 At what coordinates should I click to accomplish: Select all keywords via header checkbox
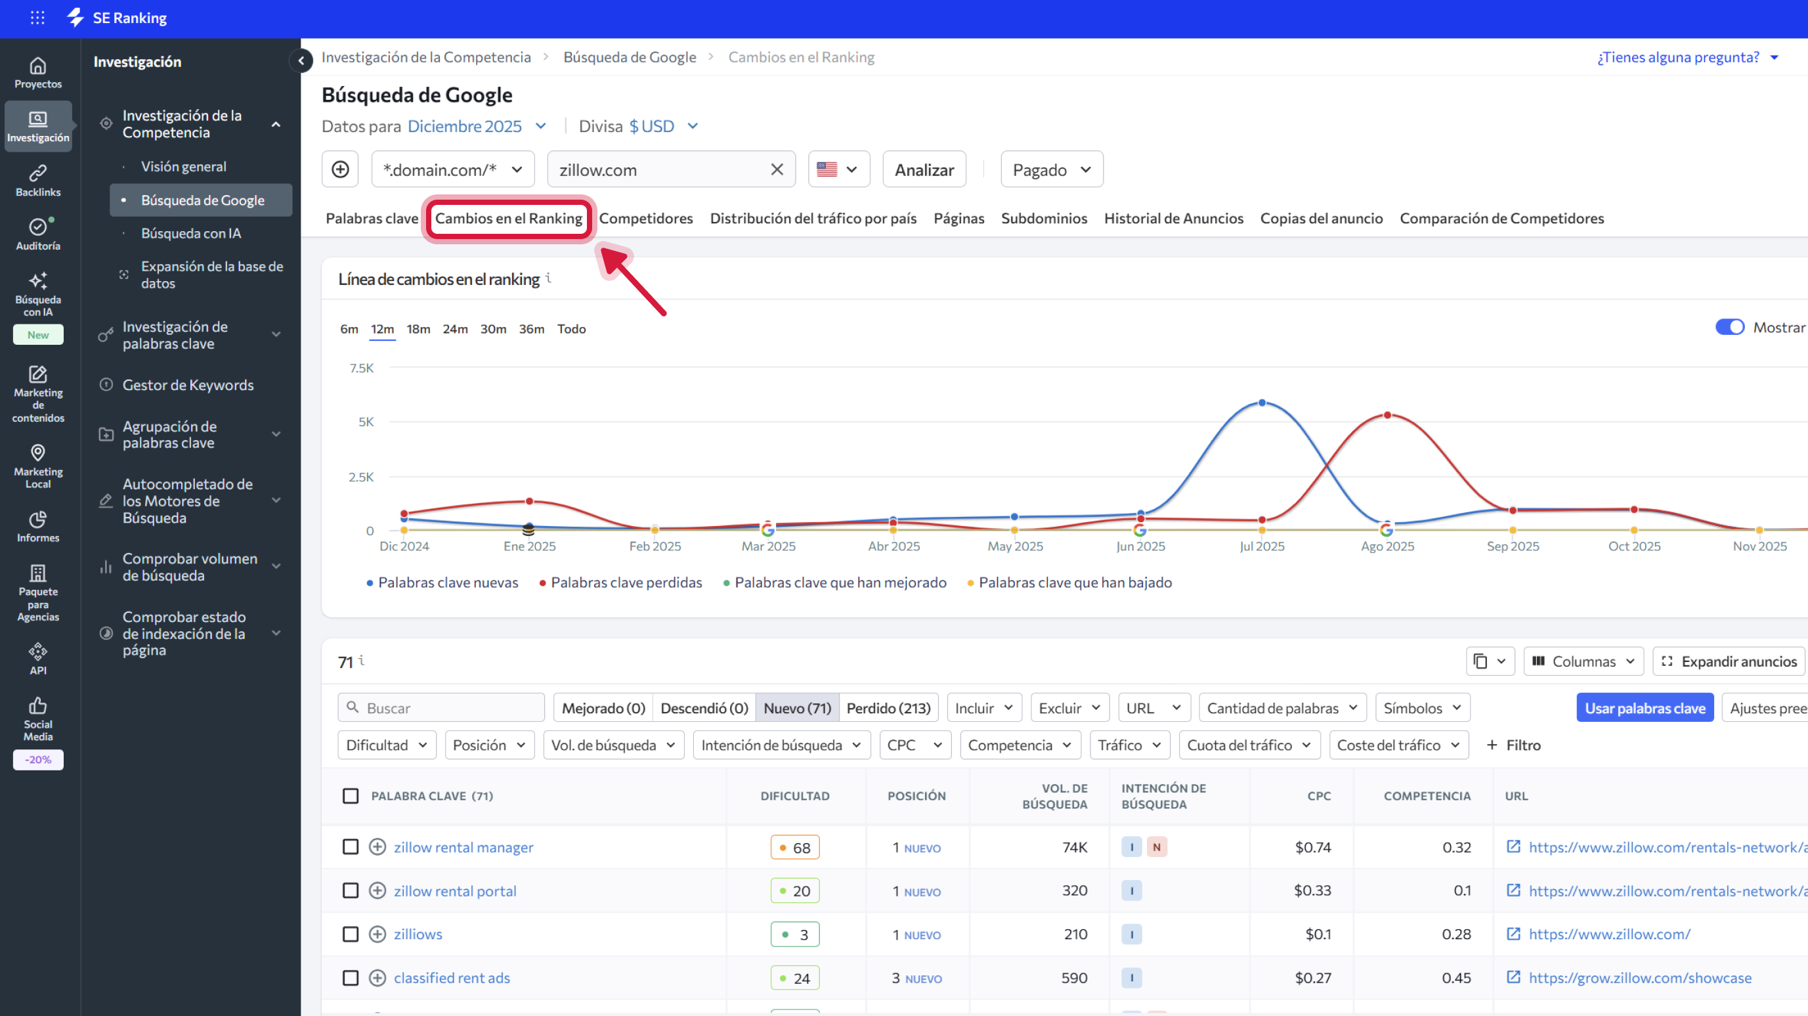click(351, 796)
